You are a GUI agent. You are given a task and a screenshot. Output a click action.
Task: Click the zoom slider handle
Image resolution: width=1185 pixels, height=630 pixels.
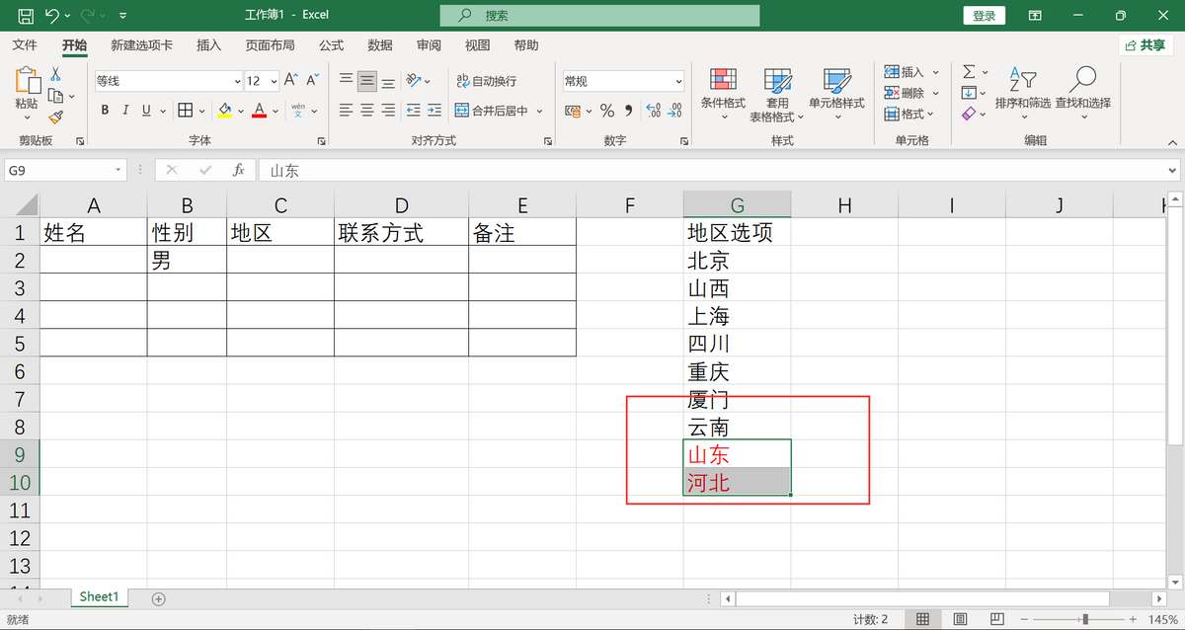pos(1085,619)
